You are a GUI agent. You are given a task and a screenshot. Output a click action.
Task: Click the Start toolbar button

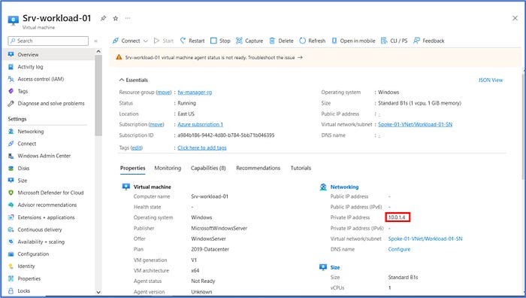point(164,41)
